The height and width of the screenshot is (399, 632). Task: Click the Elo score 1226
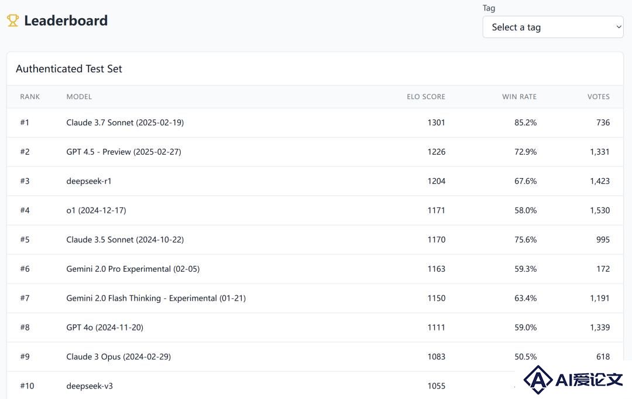(437, 152)
